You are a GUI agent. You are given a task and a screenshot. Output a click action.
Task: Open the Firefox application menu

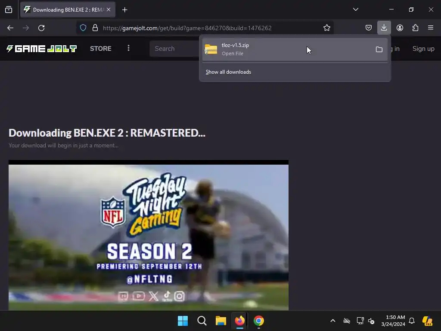click(x=431, y=28)
